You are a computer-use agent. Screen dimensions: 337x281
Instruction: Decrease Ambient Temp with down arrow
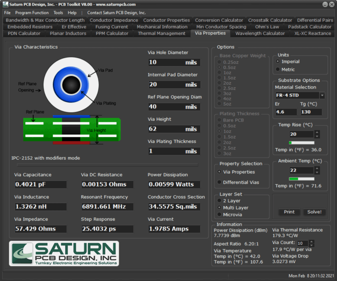point(317,172)
